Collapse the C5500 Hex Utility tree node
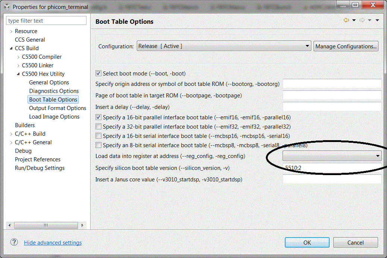The image size is (387, 258). point(18,74)
